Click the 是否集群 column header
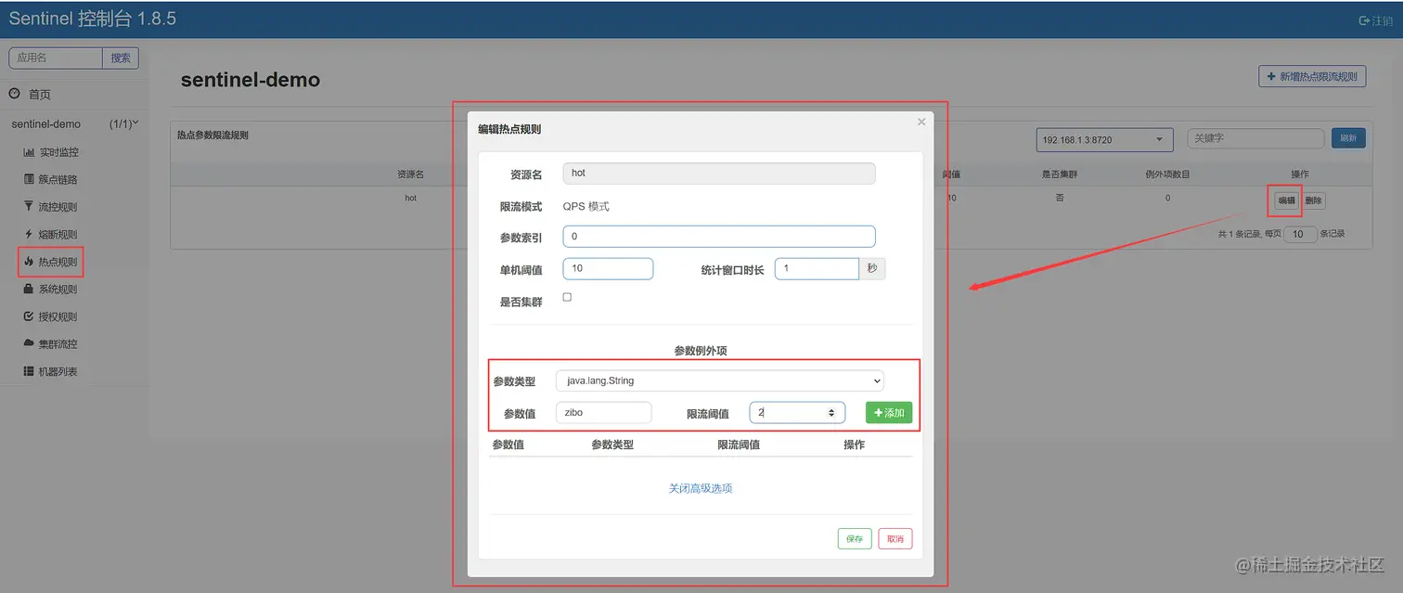 click(1060, 174)
